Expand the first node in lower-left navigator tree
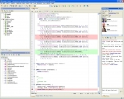This screenshot has height=99, width=124. tap(1, 57)
